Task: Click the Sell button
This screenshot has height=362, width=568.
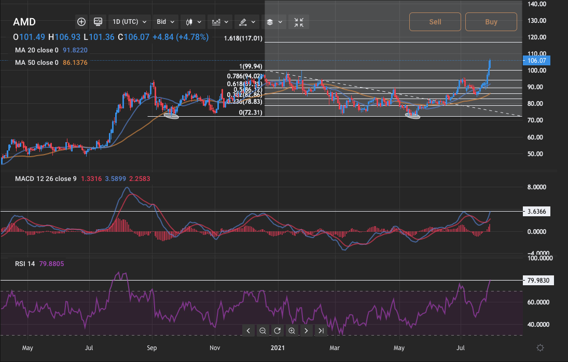Action: tap(435, 22)
